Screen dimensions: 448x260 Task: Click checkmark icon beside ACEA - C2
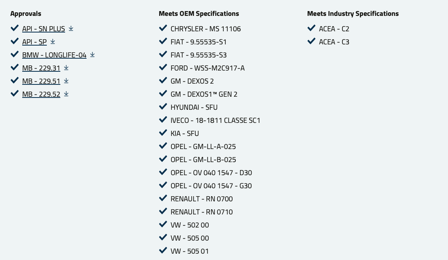coord(311,29)
